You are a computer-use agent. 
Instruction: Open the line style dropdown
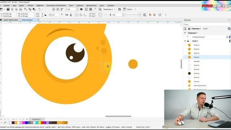click(140, 15)
